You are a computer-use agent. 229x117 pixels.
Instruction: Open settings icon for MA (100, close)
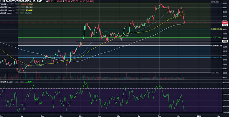click(19, 10)
